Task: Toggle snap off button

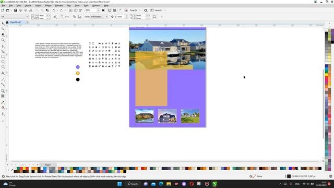Action: pos(126,10)
